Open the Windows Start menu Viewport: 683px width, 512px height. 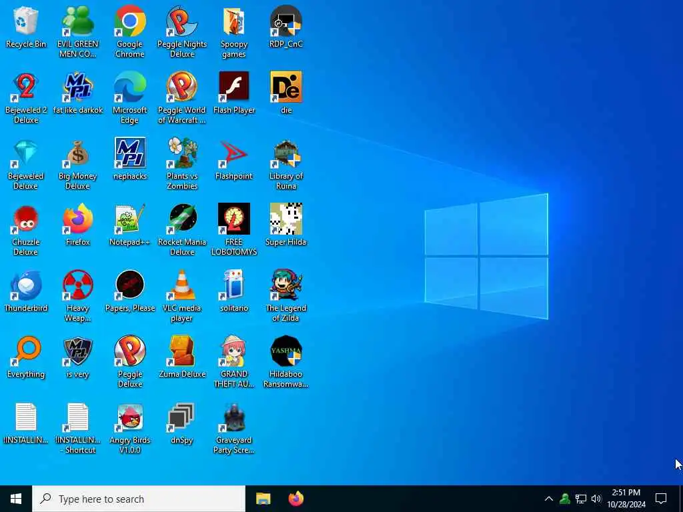tap(16, 499)
